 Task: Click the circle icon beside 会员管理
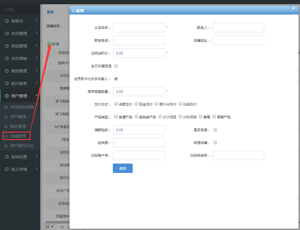pyautogui.click(x=7, y=34)
